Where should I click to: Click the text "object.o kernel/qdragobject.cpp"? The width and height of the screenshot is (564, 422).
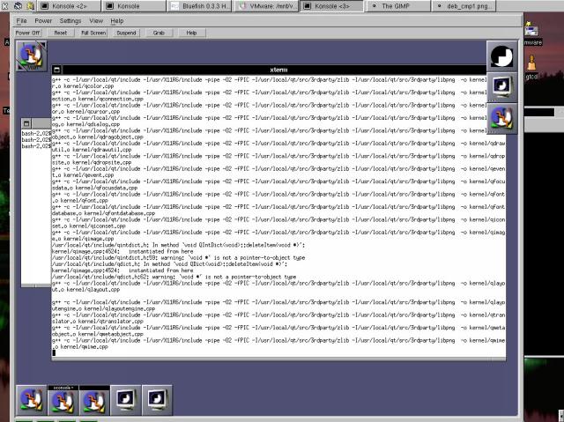pos(98,137)
